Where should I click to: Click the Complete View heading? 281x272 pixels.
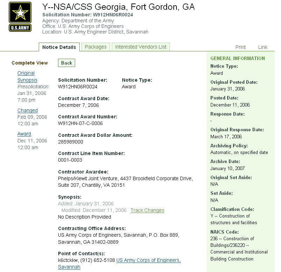click(30, 63)
